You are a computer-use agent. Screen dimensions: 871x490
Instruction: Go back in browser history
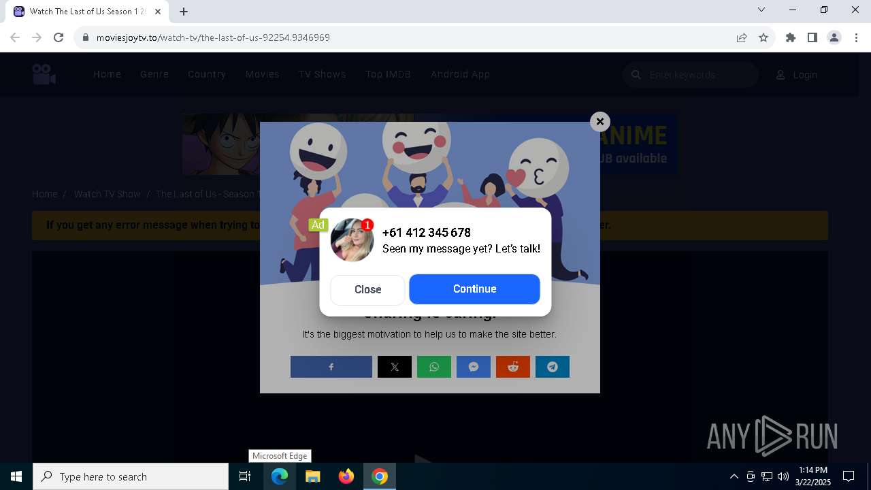15,37
